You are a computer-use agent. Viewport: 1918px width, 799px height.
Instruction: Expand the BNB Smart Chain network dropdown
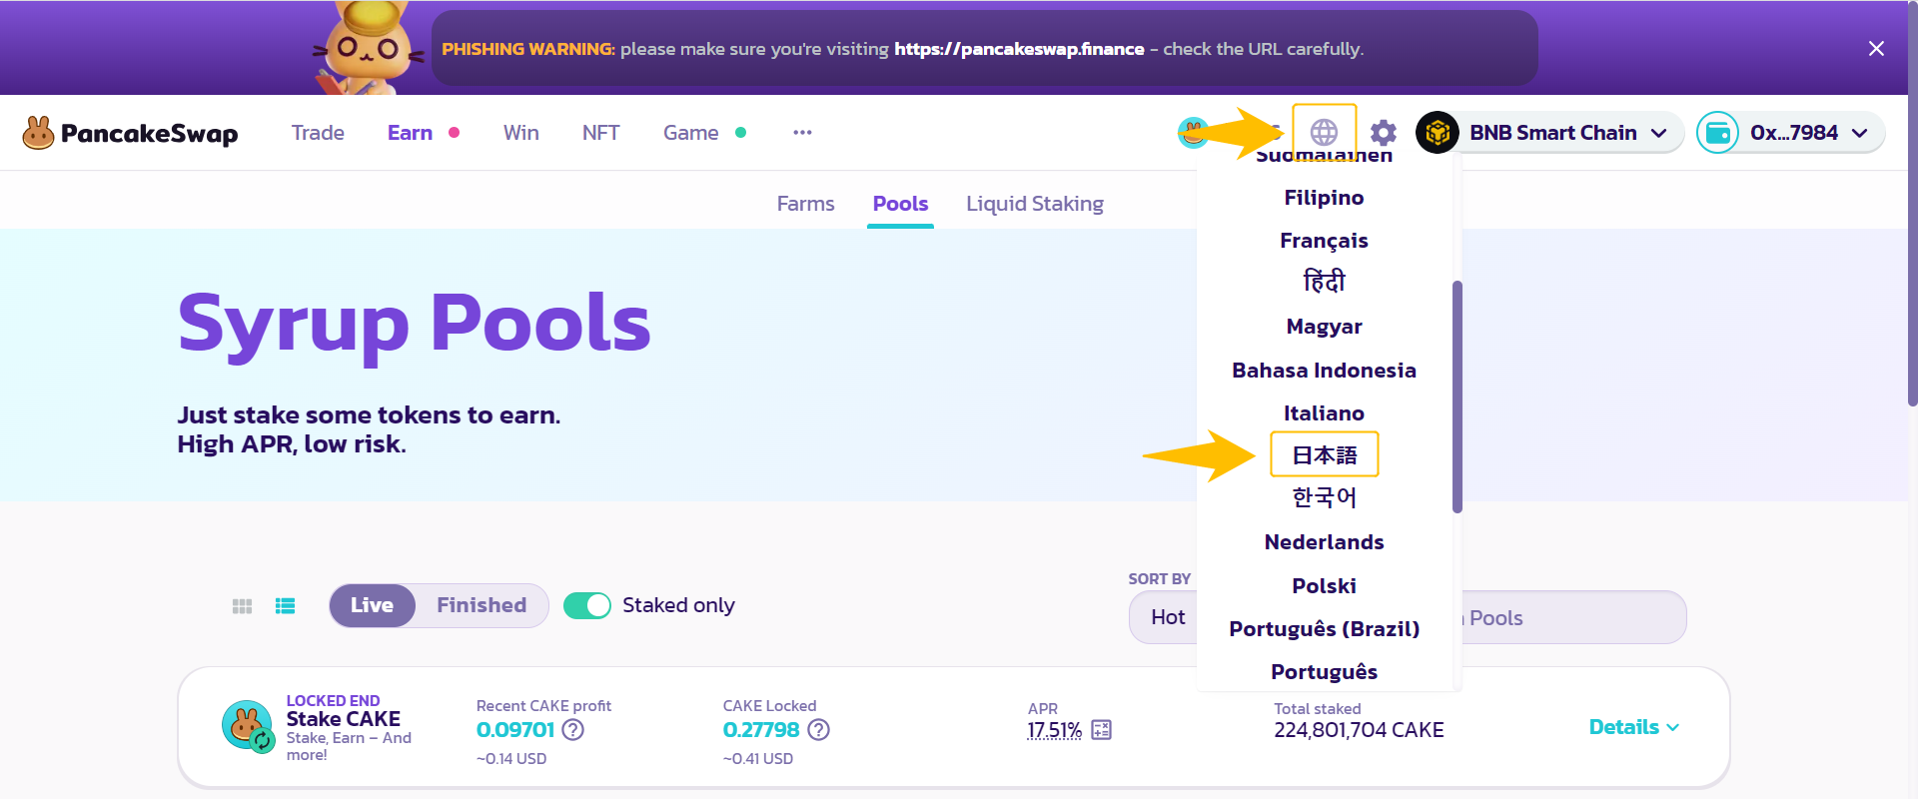[x=1658, y=133]
